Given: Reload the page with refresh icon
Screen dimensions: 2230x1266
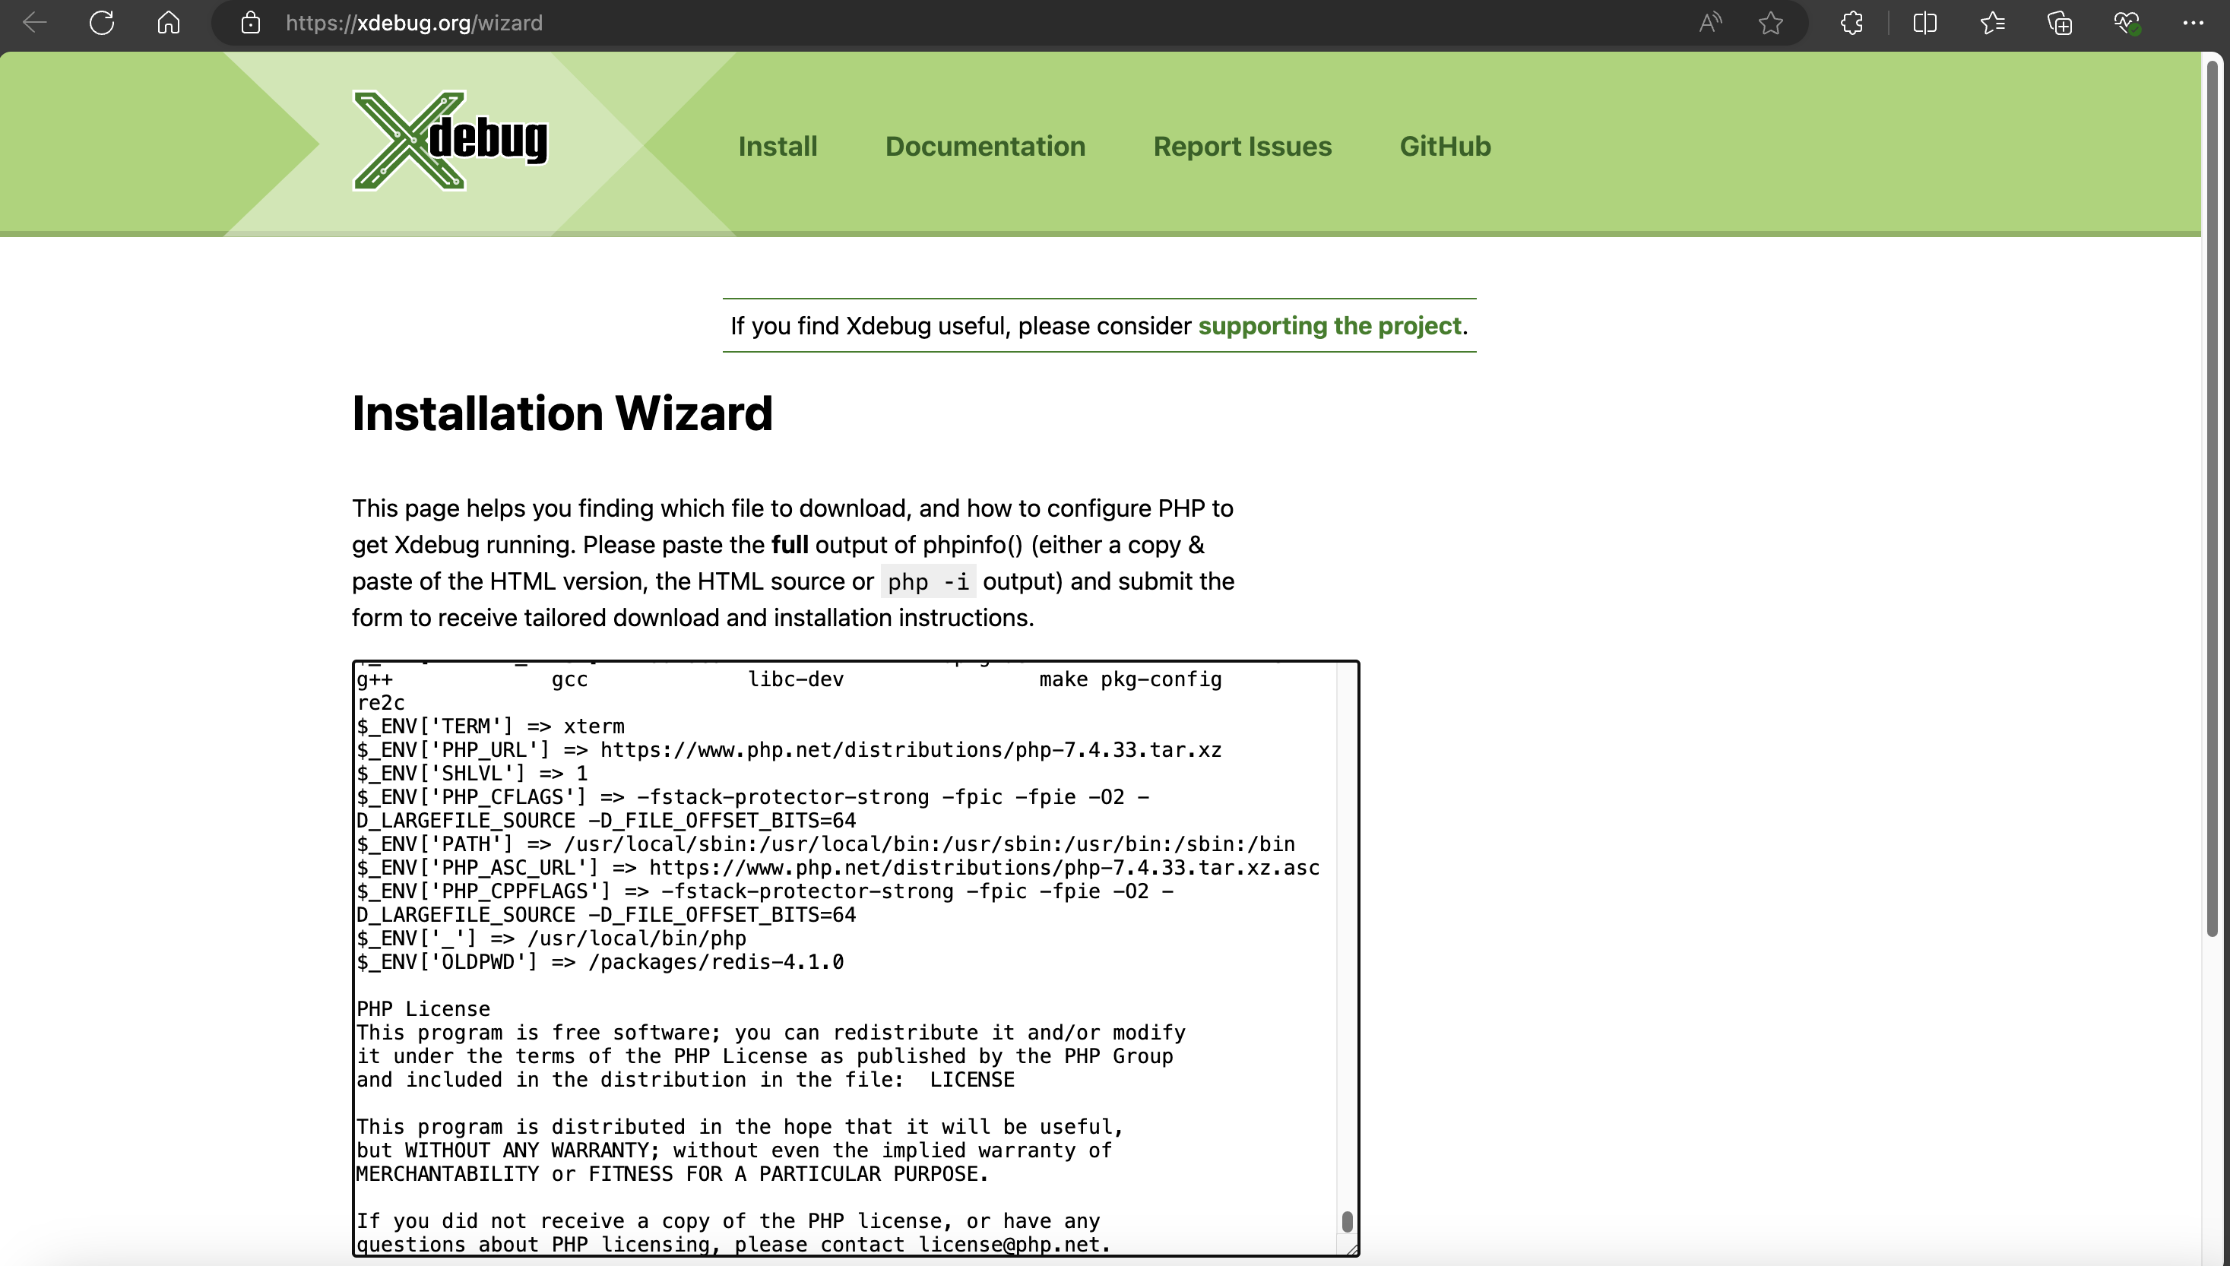Looking at the screenshot, I should click(x=102, y=23).
